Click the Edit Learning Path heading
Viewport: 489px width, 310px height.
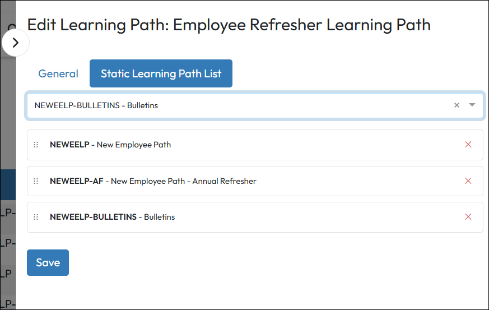[x=229, y=25]
